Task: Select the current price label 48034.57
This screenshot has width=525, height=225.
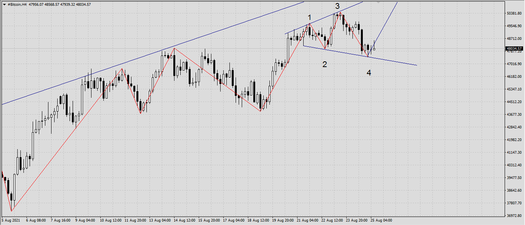Action: click(514, 49)
